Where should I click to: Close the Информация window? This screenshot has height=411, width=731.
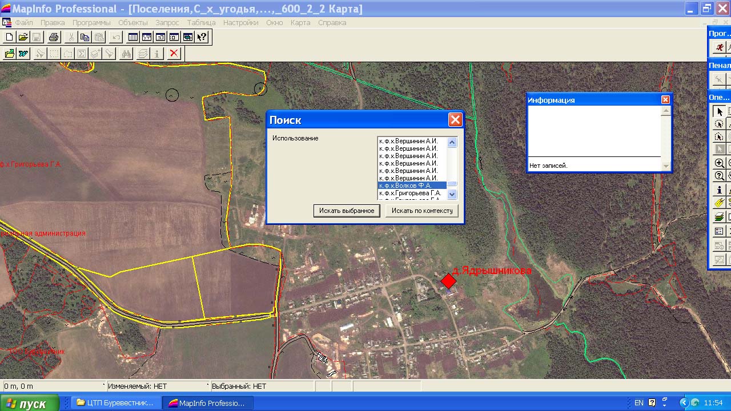pos(665,99)
